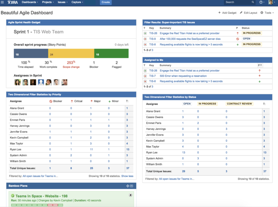Viewport: 278px width, 207px height.
Task: Click the yellow 24 segment of sprint progress
Action: pos(71,53)
